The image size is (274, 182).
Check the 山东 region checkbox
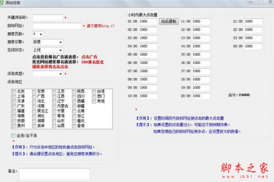pyautogui.click(x=54, y=121)
